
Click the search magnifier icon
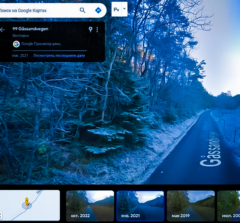pyautogui.click(x=83, y=10)
